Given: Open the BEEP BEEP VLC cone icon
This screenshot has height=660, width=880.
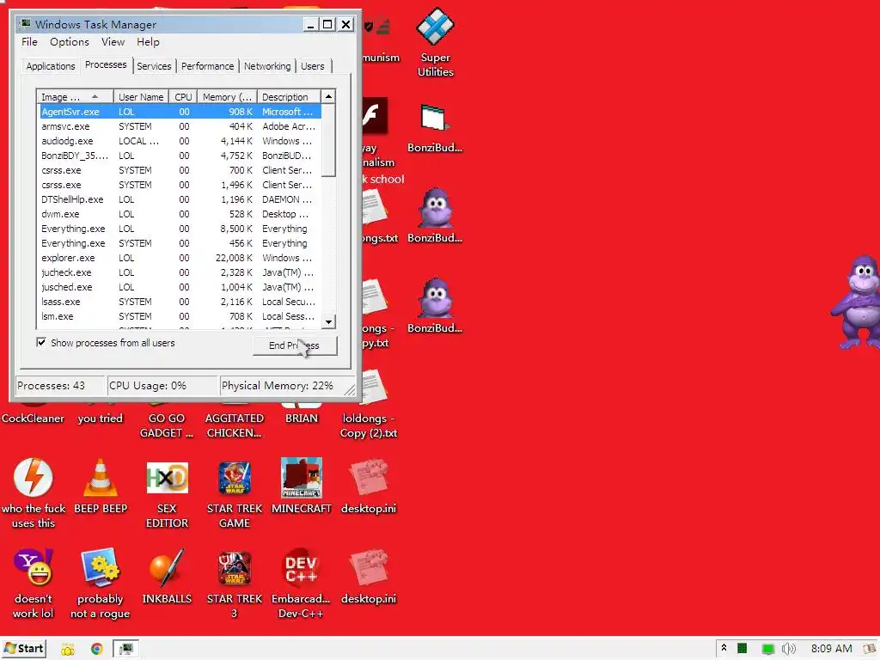Looking at the screenshot, I should pos(101,486).
